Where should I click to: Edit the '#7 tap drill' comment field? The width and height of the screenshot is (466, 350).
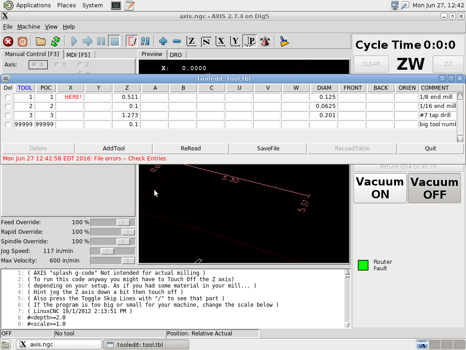coord(437,115)
